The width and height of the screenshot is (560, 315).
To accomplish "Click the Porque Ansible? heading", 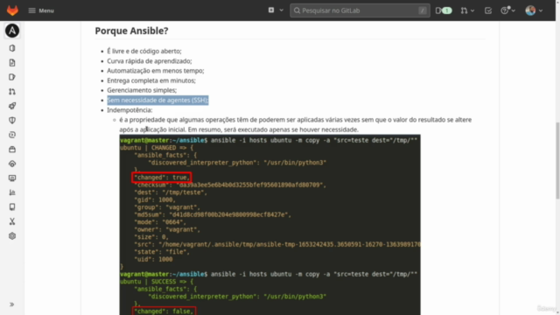I will pos(131,31).
